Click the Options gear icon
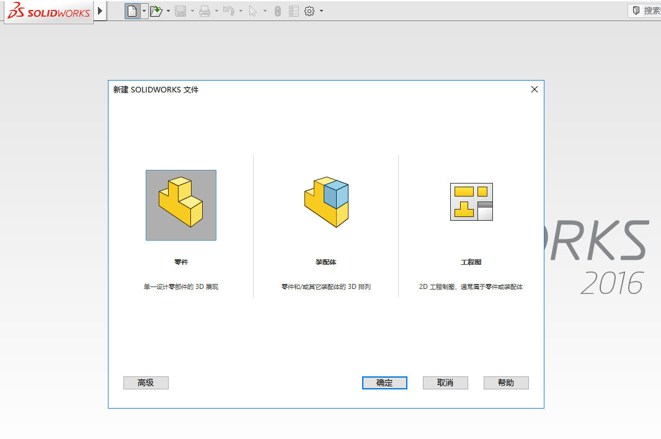 tap(309, 11)
